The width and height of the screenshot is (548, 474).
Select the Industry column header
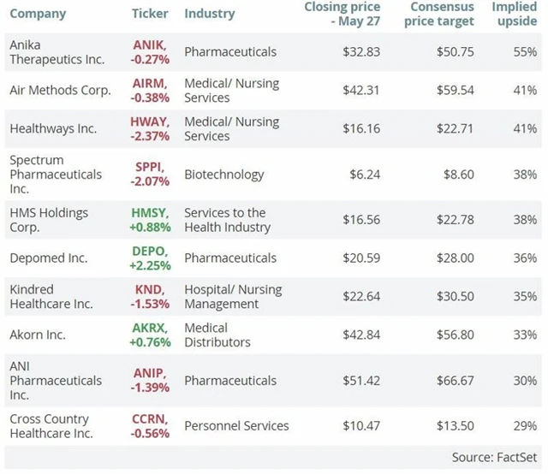click(211, 15)
